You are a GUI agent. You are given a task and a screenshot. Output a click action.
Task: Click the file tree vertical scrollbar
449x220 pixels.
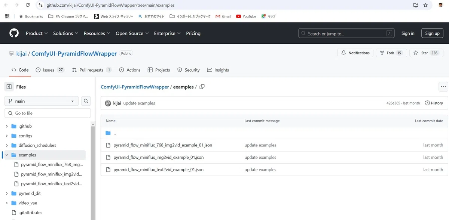[92, 173]
